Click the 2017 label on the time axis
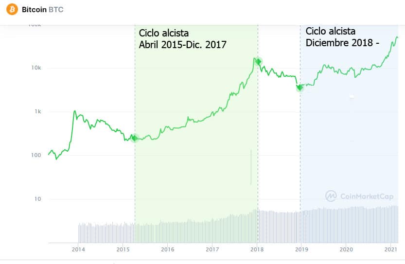405x264 pixels. [x=212, y=249]
